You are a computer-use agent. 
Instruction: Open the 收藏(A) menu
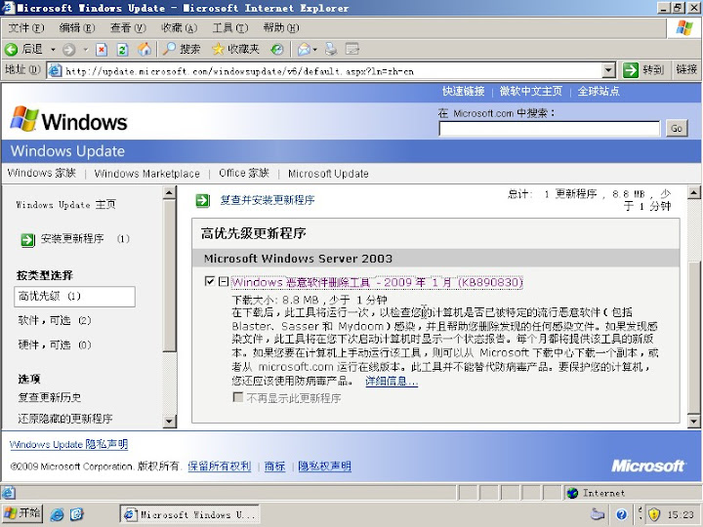[x=179, y=27]
